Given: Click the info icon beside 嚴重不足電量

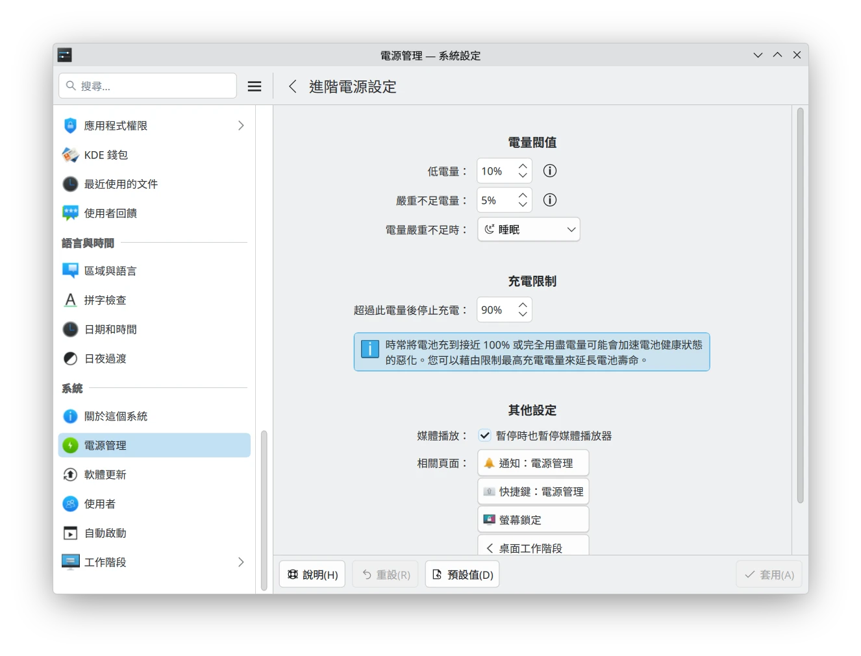Looking at the screenshot, I should pyautogui.click(x=549, y=200).
